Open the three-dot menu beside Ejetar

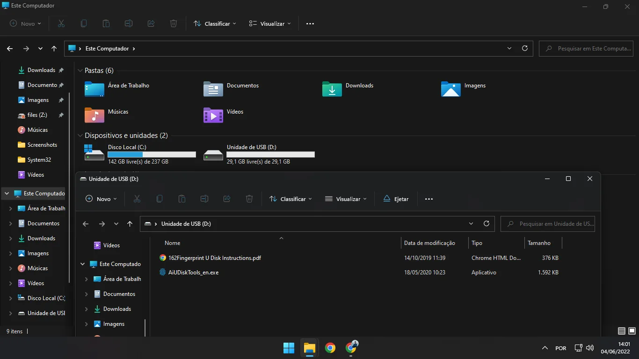coord(429,199)
